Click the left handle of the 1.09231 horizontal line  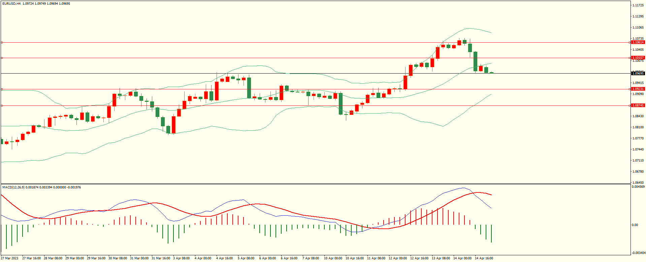pyautogui.click(x=2, y=89)
